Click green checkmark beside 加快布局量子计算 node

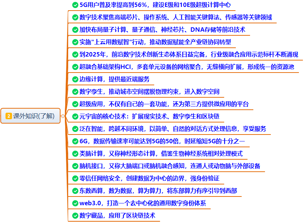tap(75, 30)
